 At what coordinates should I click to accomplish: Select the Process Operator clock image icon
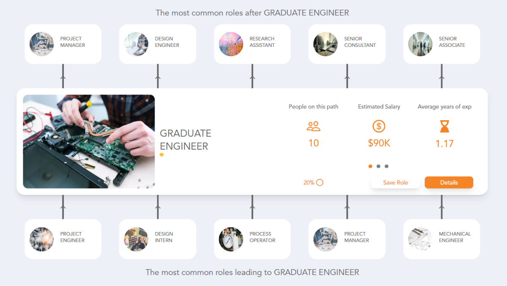click(x=231, y=239)
